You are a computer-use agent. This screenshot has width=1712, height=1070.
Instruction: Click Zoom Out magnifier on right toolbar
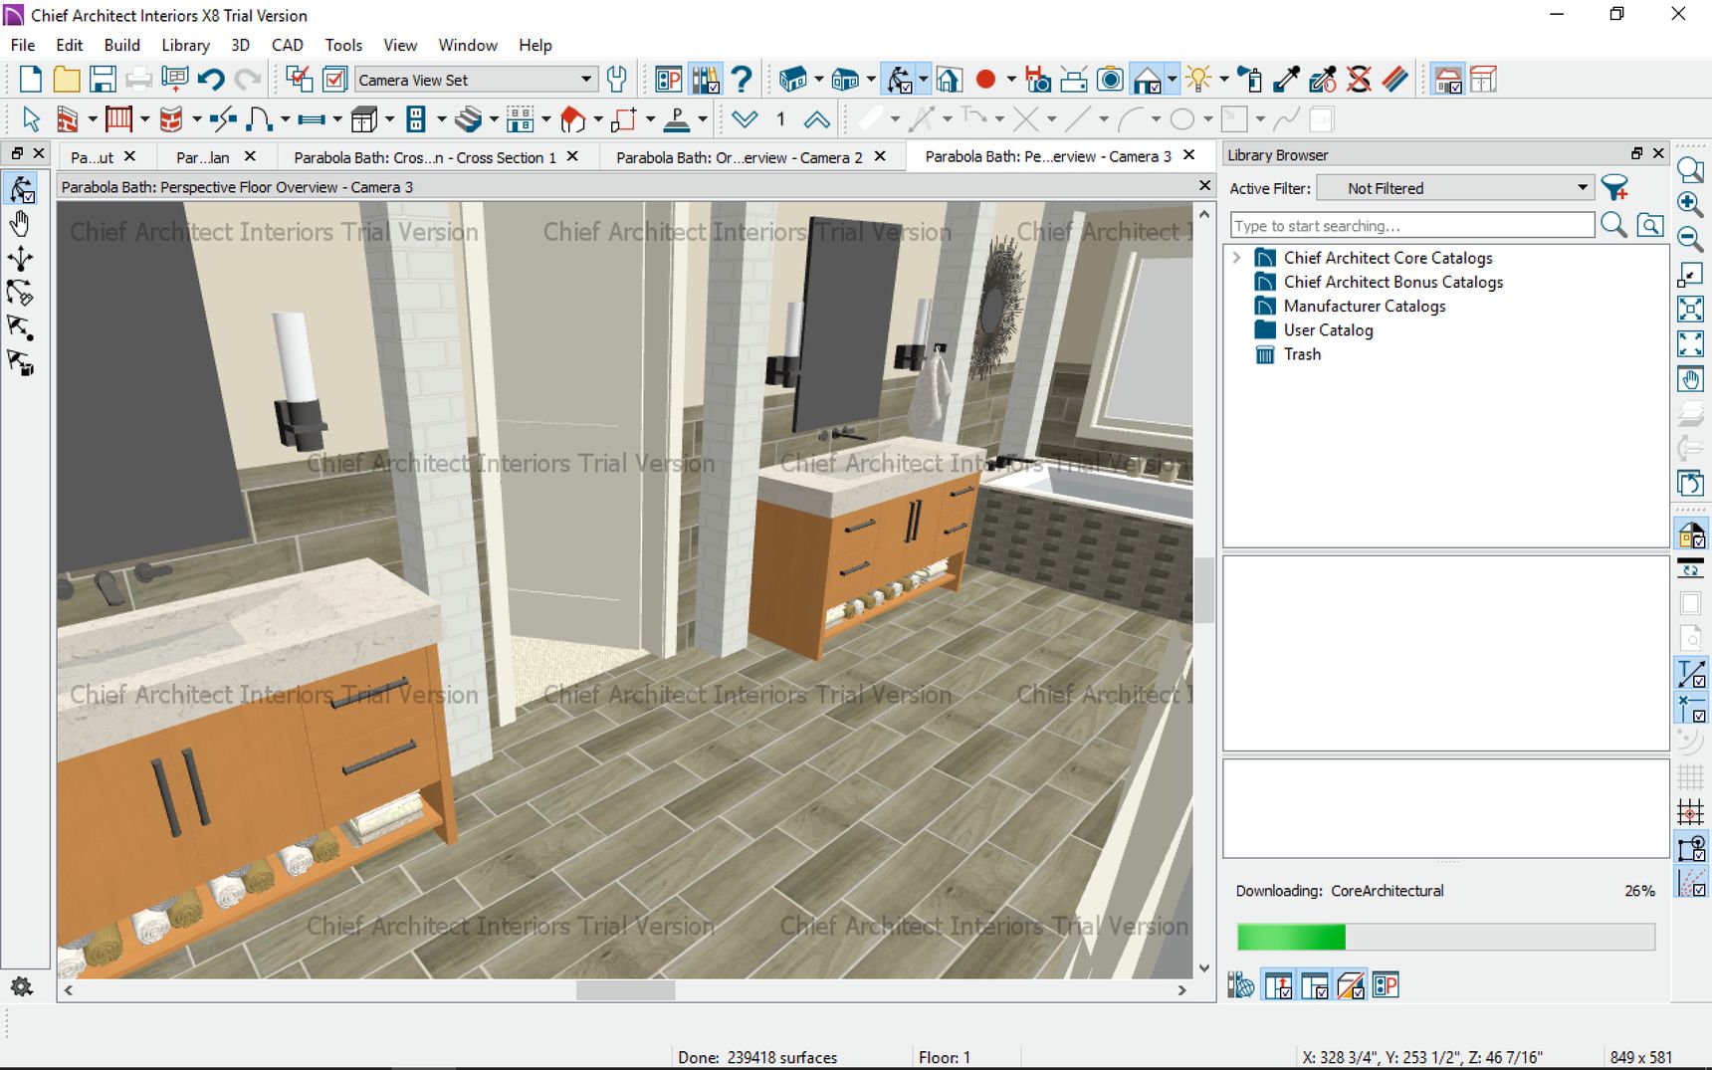(1690, 239)
